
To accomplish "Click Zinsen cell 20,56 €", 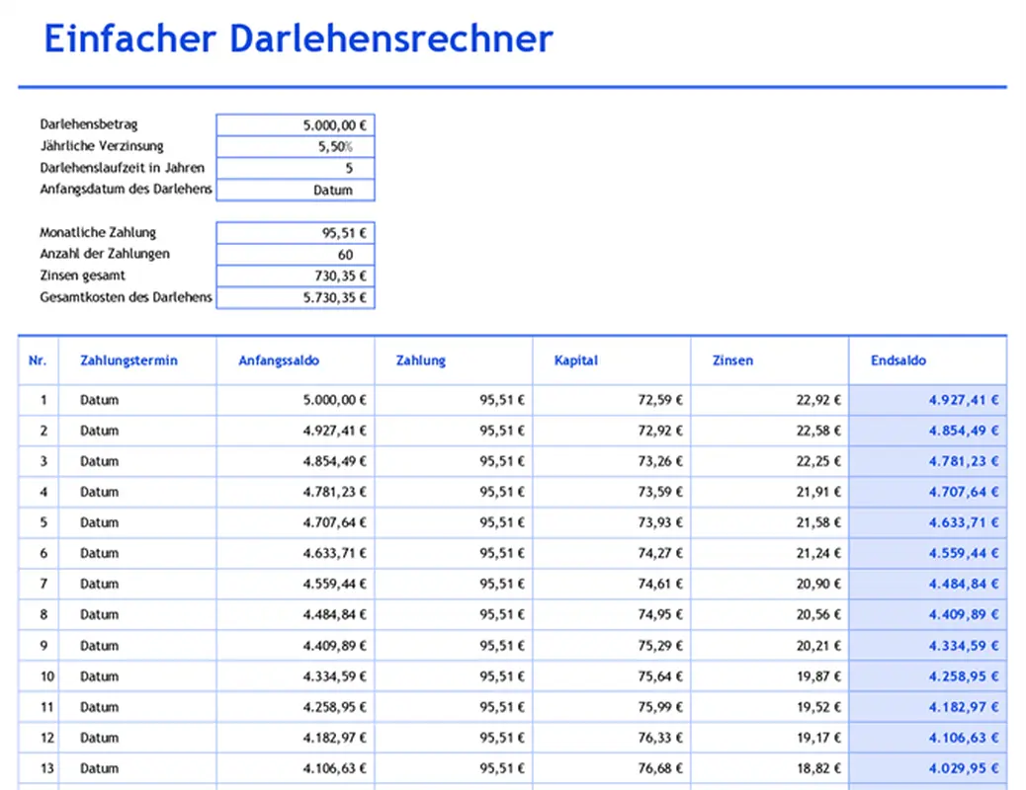I will click(769, 615).
